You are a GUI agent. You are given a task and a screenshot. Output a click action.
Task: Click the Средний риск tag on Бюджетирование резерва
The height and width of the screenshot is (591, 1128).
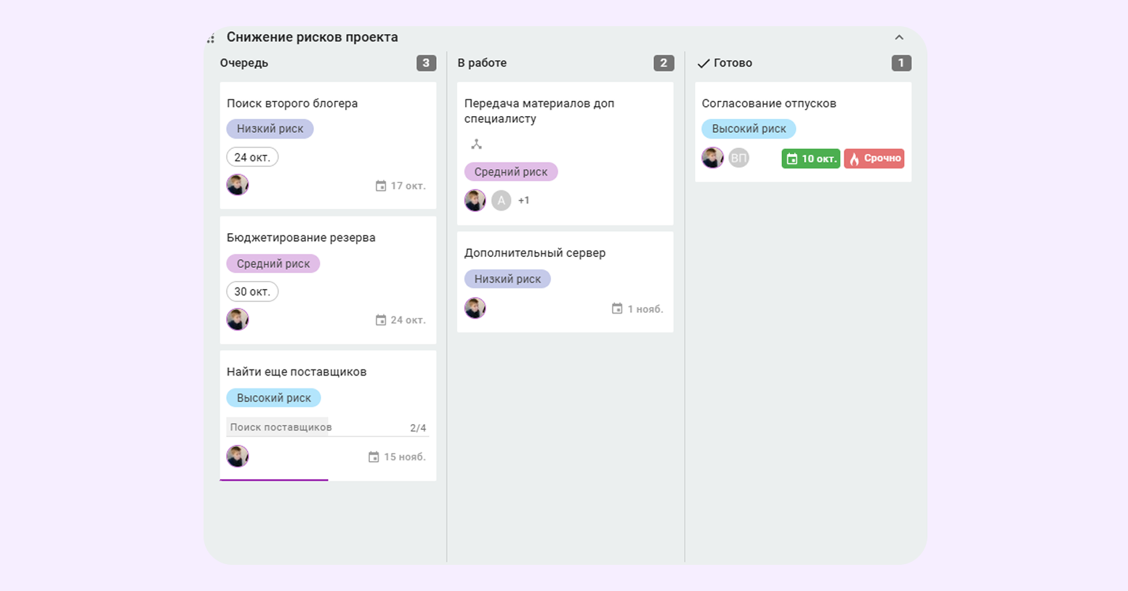(273, 264)
